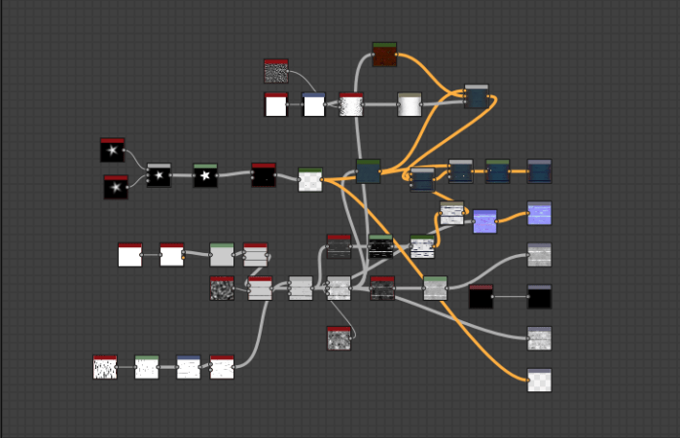
Task: Click the black output node on far right
Action: pos(539,297)
